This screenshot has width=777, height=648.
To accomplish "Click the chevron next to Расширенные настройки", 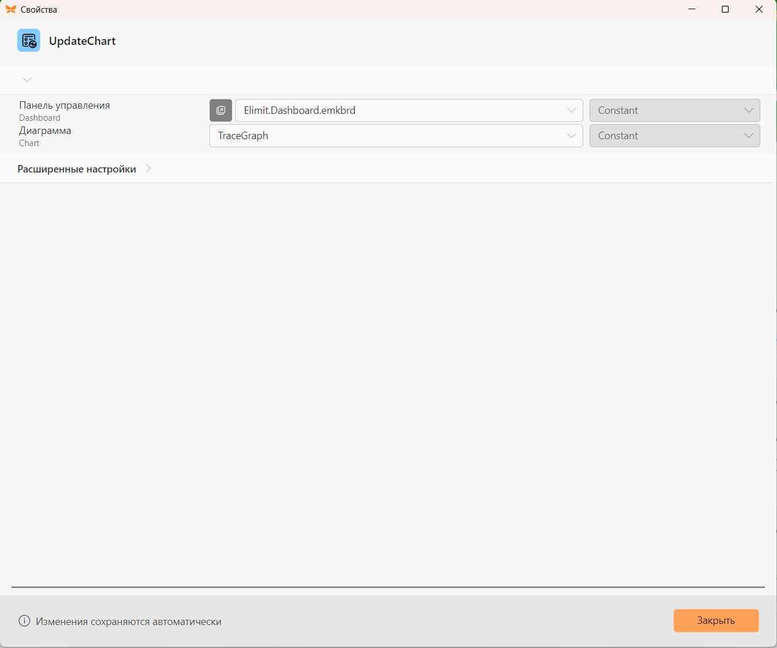I will point(148,168).
